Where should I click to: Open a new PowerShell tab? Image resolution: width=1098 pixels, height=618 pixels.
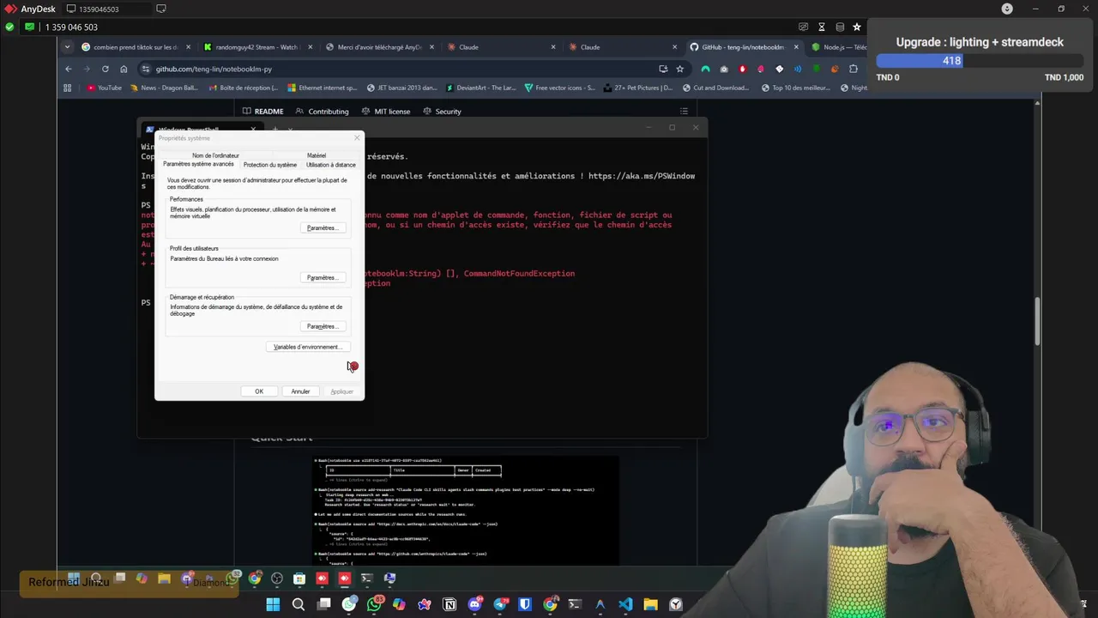(275, 130)
